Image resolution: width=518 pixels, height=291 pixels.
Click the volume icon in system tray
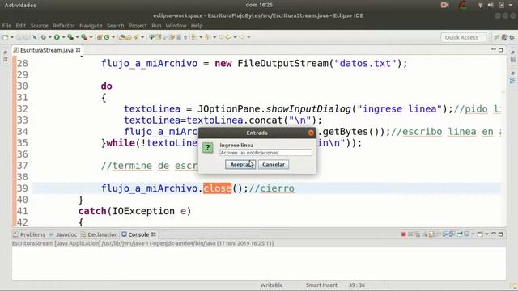click(x=490, y=5)
